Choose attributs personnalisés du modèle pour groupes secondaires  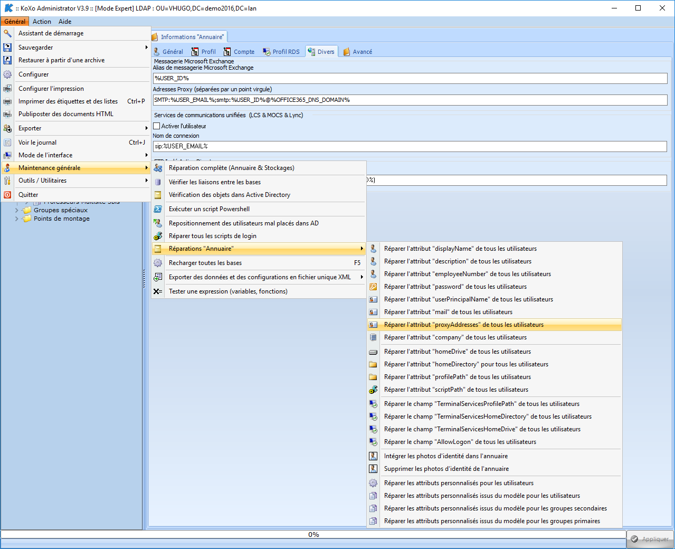point(495,508)
